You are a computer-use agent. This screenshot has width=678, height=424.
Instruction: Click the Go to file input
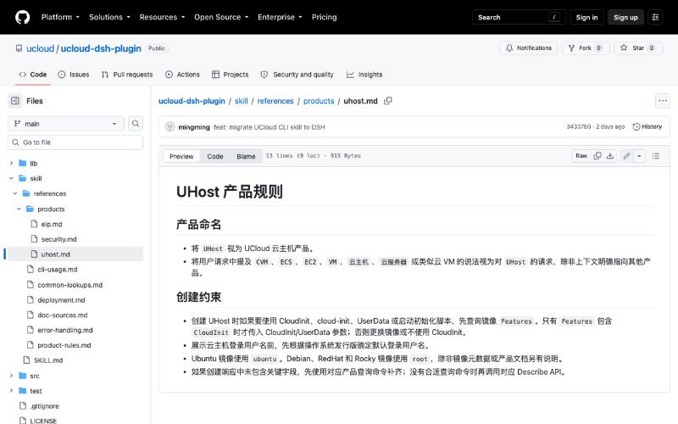pos(75,142)
